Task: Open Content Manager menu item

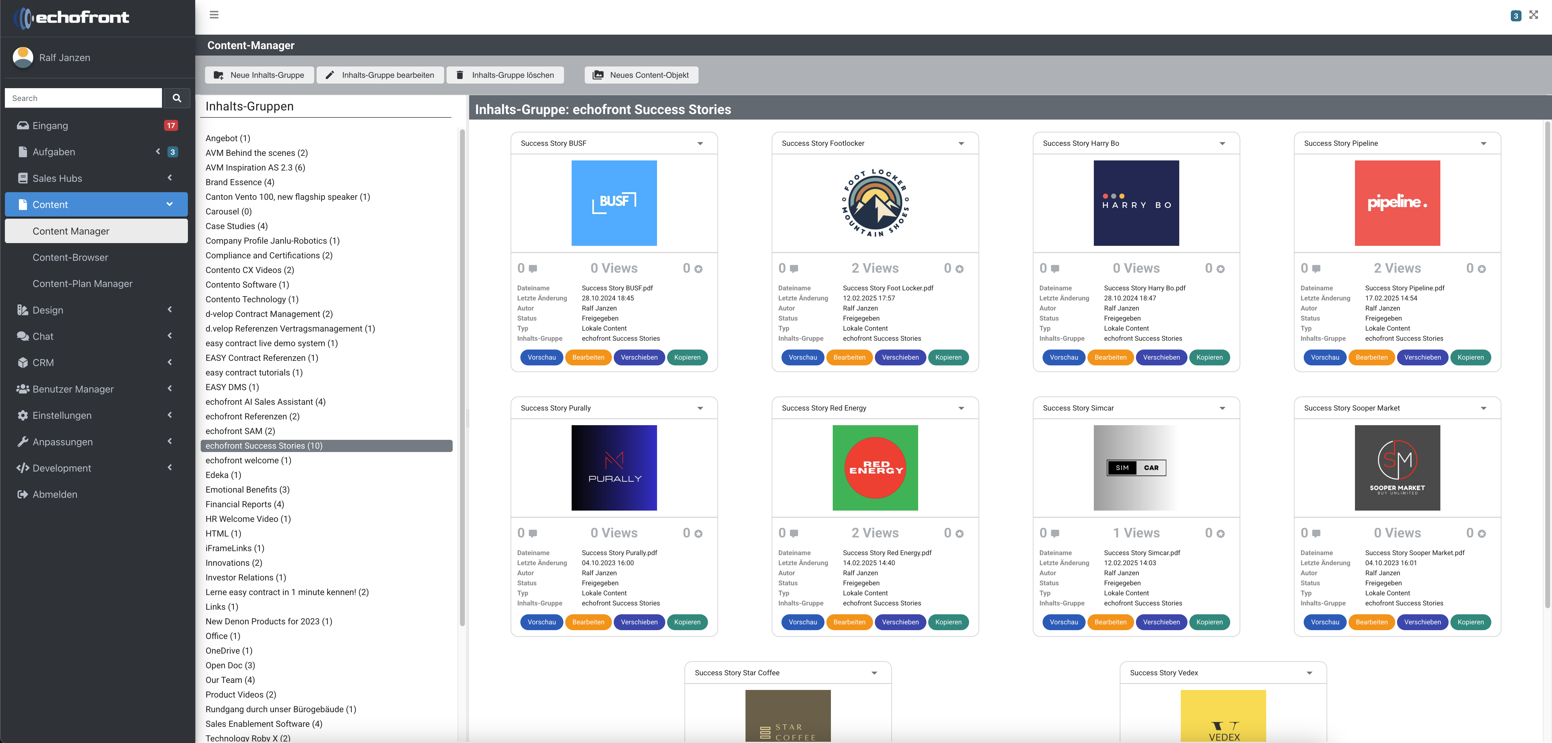Action: (96, 231)
